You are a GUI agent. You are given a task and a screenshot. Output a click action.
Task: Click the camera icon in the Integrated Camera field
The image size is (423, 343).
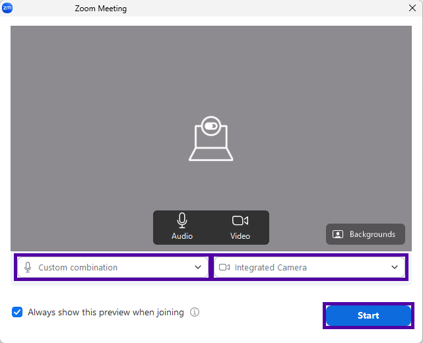(x=224, y=267)
